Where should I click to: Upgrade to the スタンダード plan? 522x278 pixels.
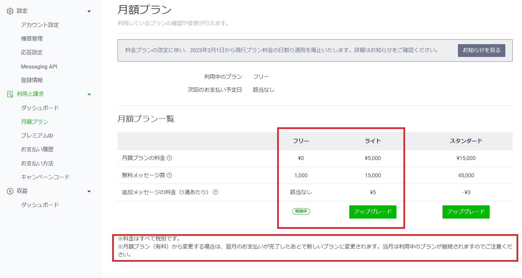tap(466, 212)
